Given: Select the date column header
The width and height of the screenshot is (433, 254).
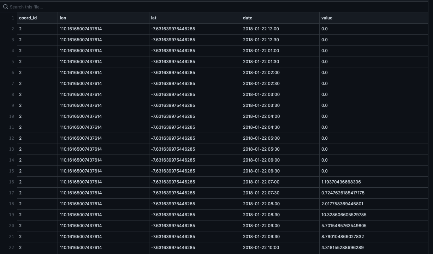Looking at the screenshot, I should point(248,18).
